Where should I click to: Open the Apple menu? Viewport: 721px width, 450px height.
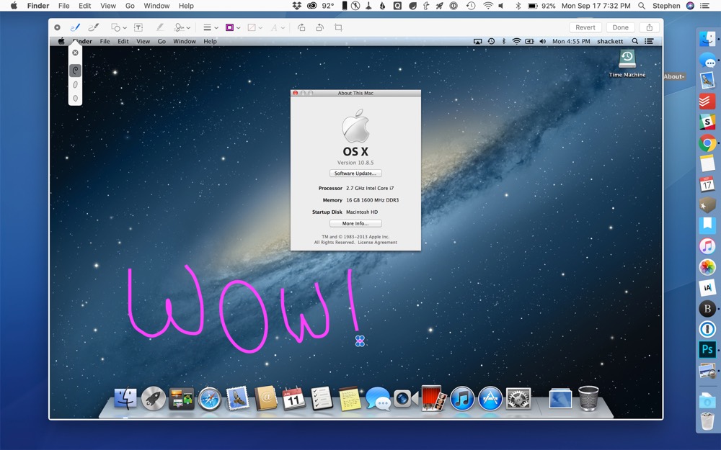coord(14,6)
